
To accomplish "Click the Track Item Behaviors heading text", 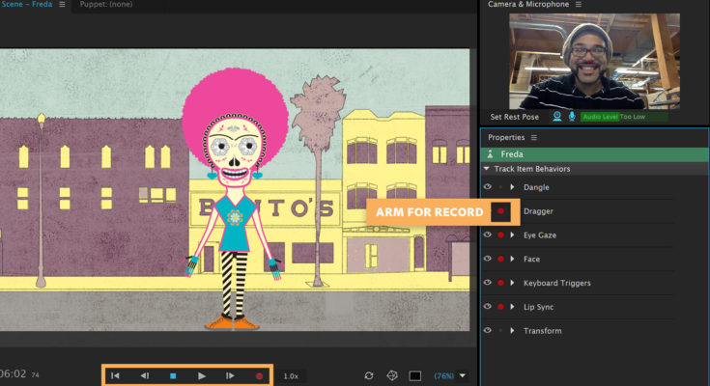I will tap(532, 169).
